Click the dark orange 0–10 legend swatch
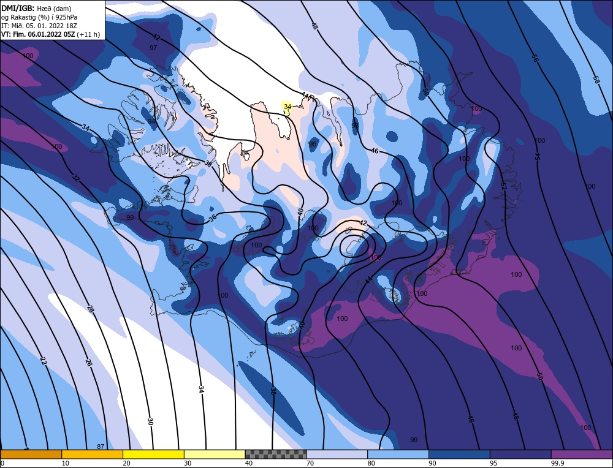The width and height of the screenshot is (613, 468). click(x=31, y=454)
